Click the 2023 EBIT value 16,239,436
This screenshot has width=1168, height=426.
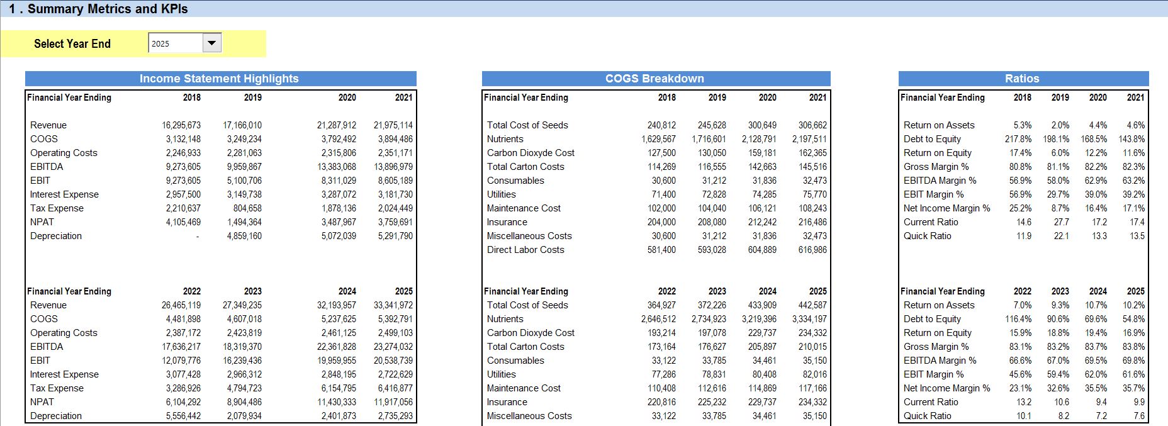point(242,361)
